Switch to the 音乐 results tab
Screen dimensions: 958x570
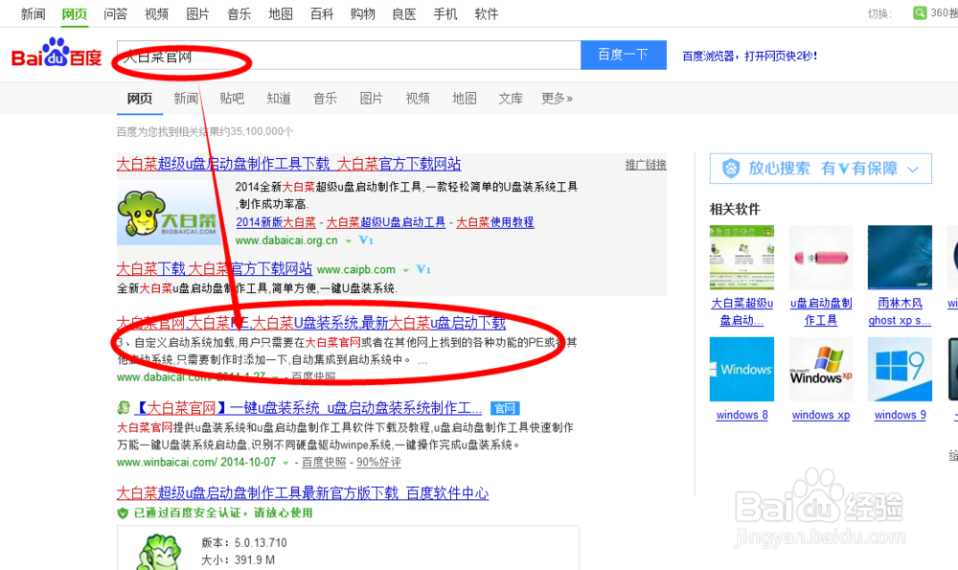tap(325, 99)
